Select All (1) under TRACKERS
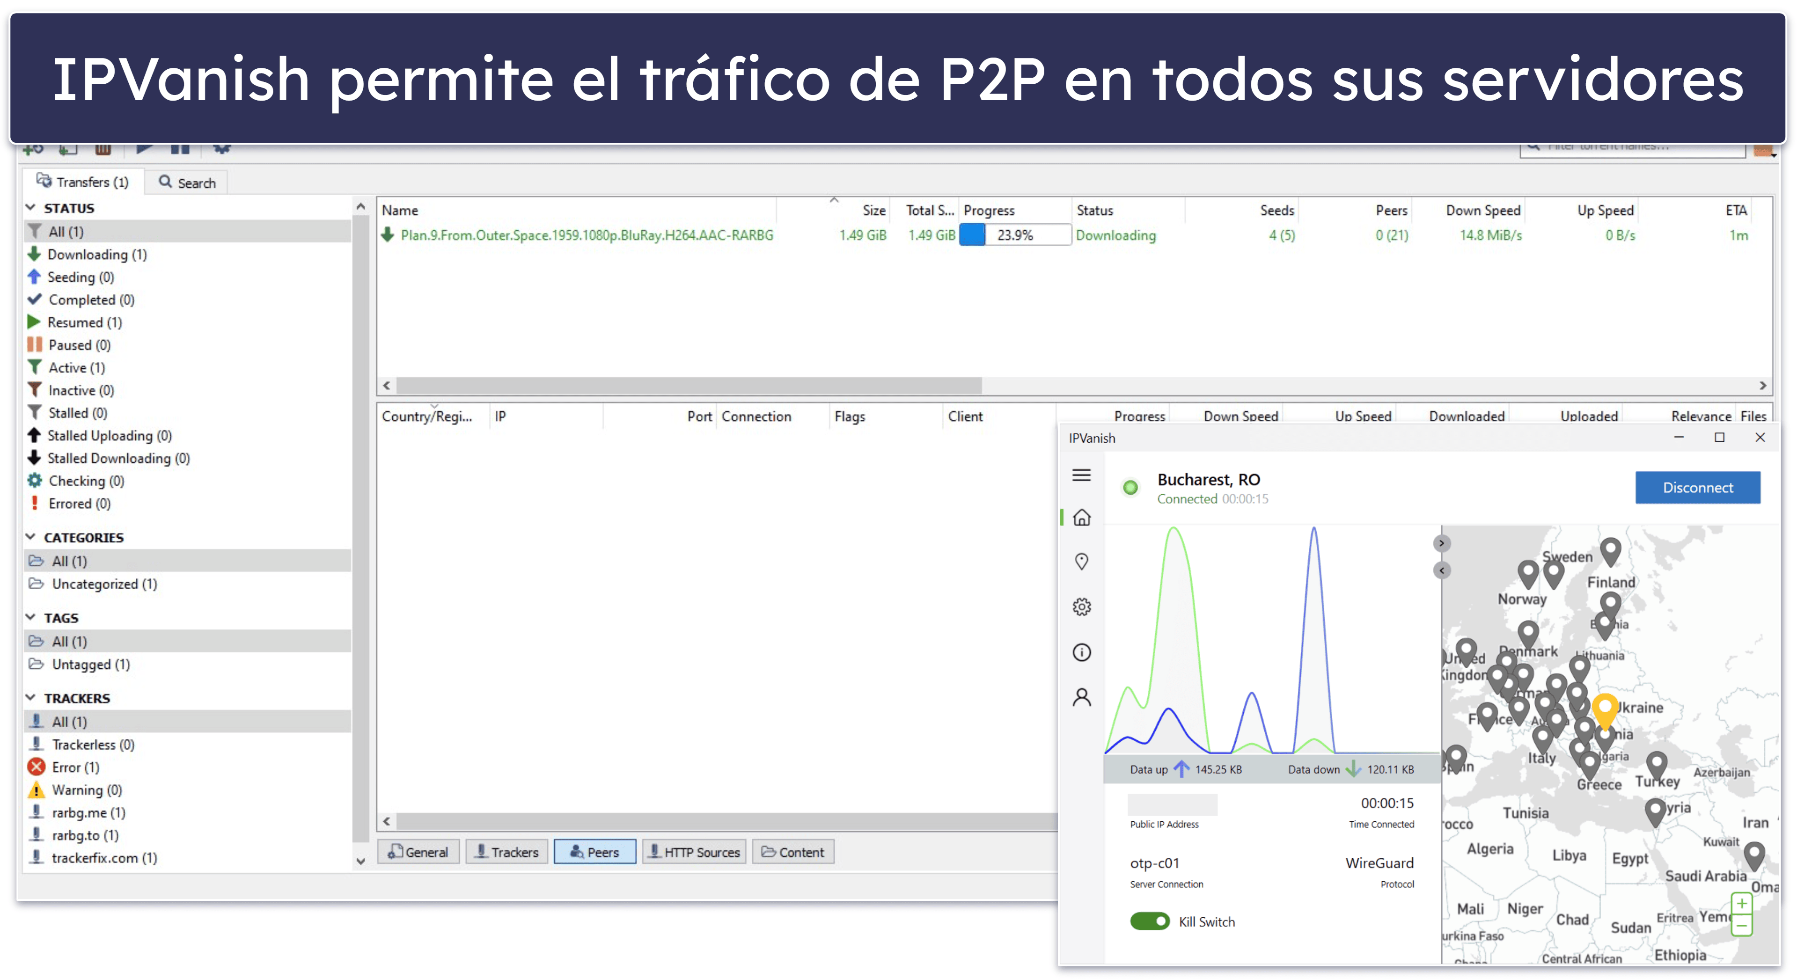 point(187,722)
